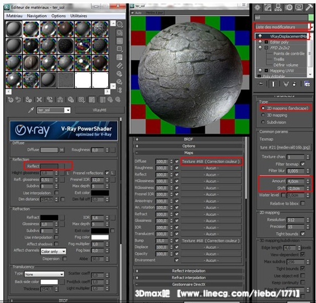Open the Utilitaires menu
The width and height of the screenshot is (316, 303).
79,16
